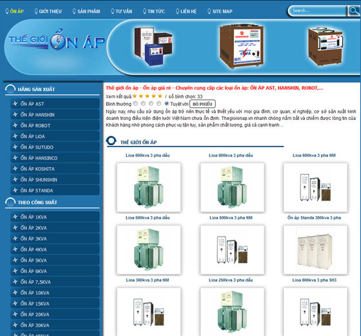Image resolution: width=361 pixels, height=336 pixels.
Task: Click star icon beside Ổn Áp Robot
Action: pos(15,125)
